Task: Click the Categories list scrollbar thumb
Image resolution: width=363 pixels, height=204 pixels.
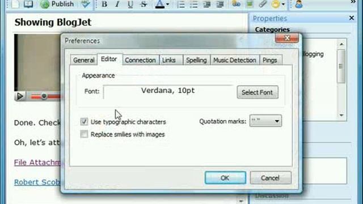Action: point(341,66)
